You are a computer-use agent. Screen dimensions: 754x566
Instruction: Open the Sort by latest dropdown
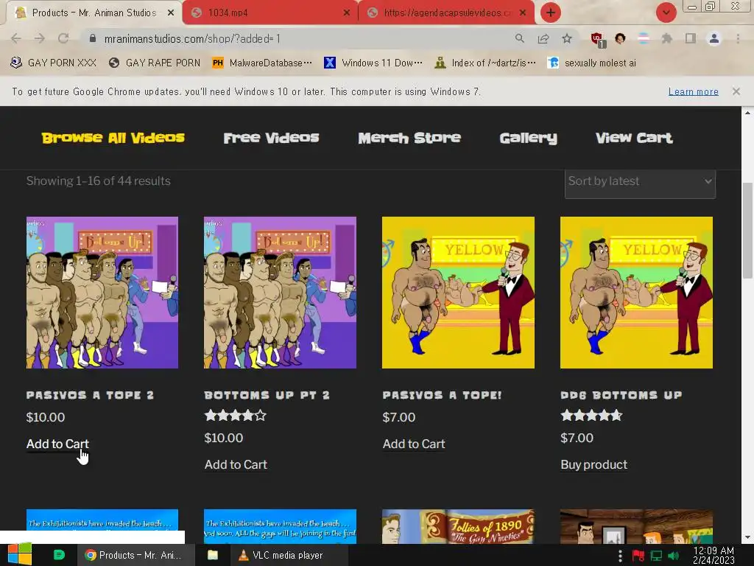[640, 182]
